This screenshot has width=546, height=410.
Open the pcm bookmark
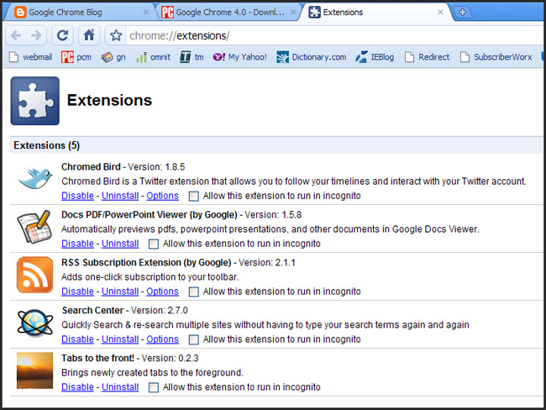76,57
